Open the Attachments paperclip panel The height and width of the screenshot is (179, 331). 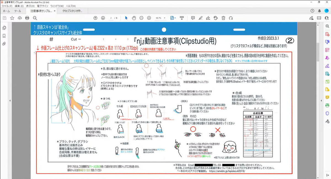point(4,44)
